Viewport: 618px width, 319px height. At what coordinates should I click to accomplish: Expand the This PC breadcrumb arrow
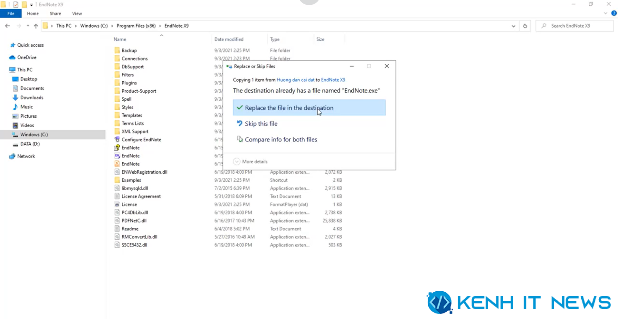click(x=76, y=26)
